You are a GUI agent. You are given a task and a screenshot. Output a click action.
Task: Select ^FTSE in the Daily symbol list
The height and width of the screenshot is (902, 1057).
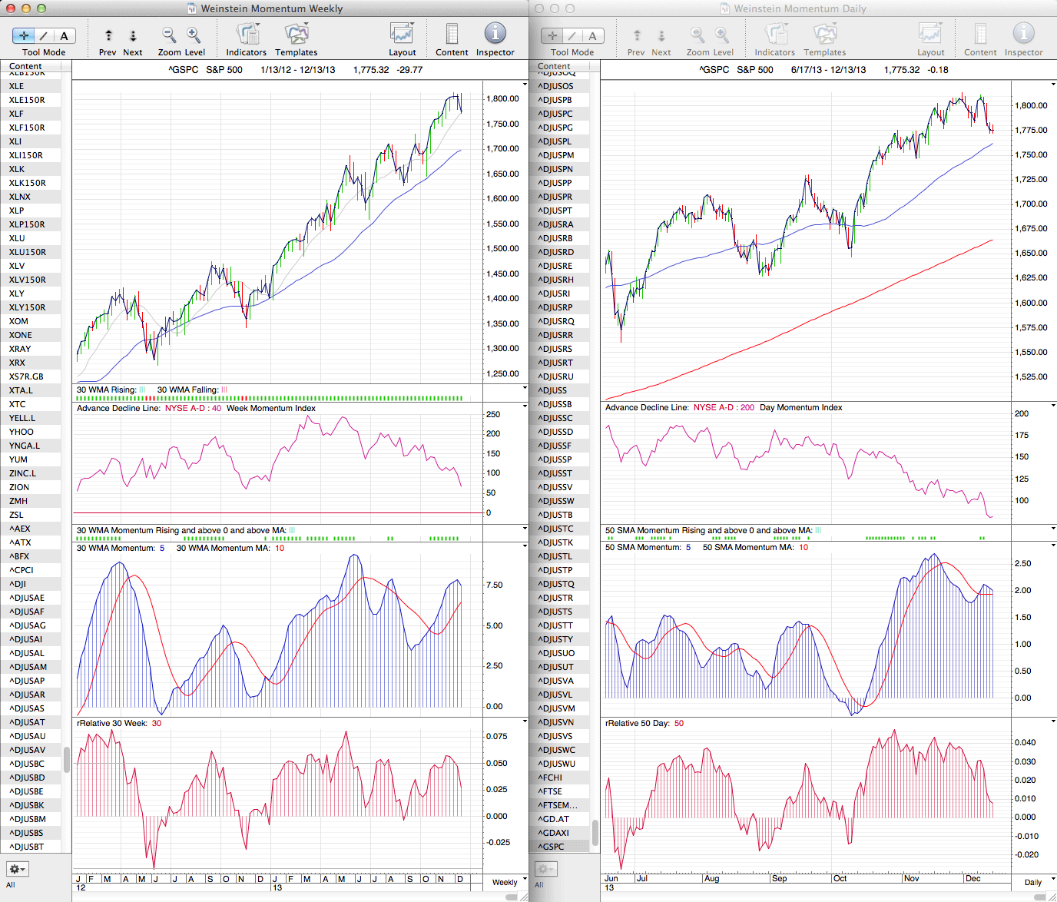(x=559, y=791)
